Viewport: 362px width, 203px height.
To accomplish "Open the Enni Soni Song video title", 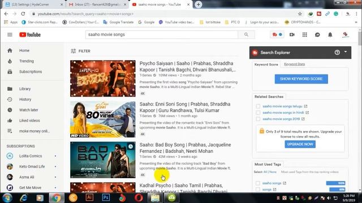I will [x=185, y=107].
